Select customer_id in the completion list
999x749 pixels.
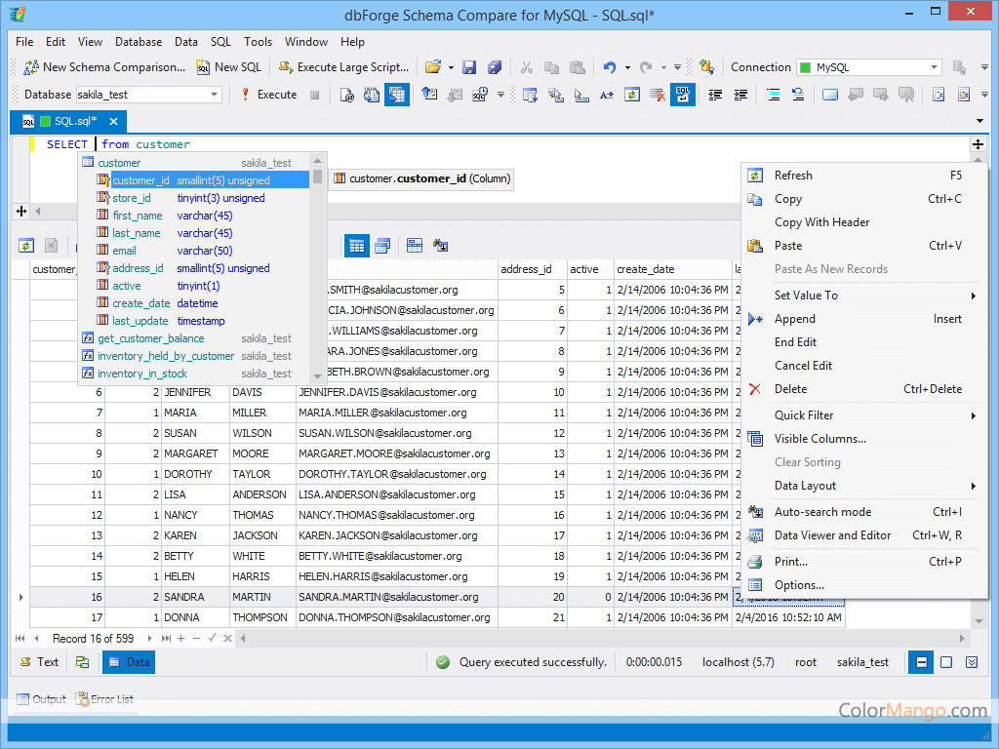coord(140,179)
